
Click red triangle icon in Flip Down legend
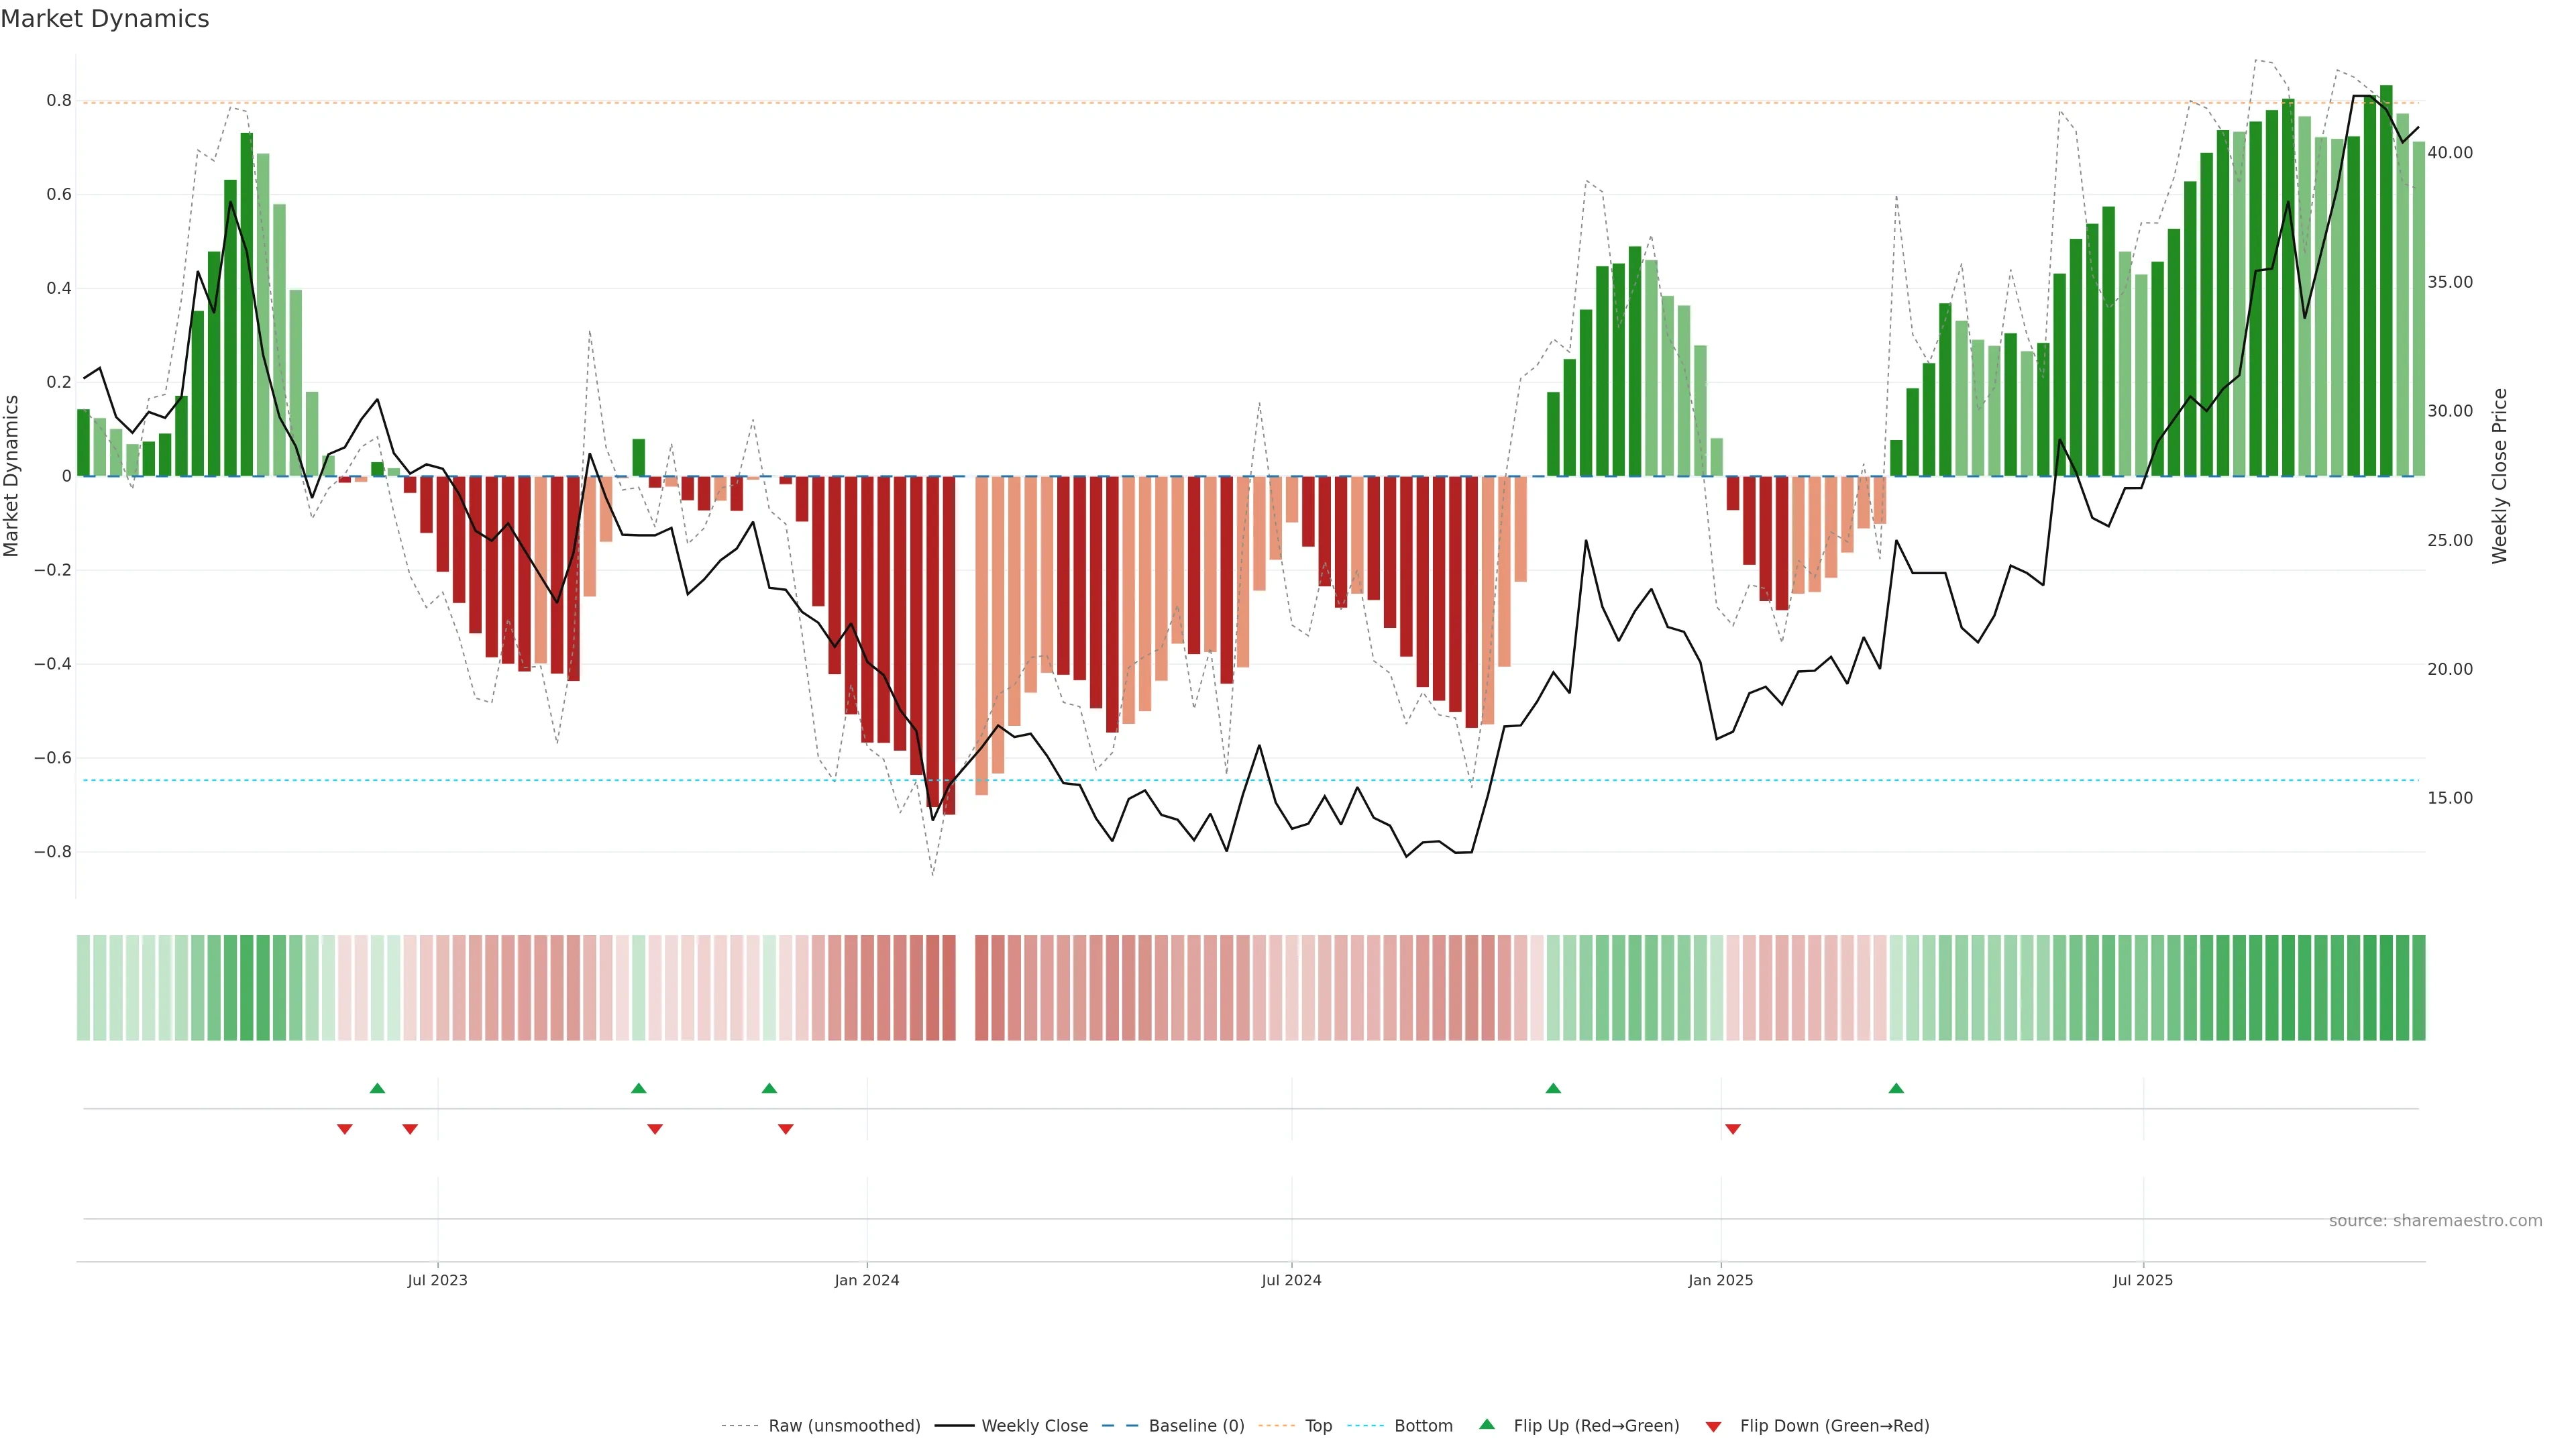[x=1713, y=1427]
